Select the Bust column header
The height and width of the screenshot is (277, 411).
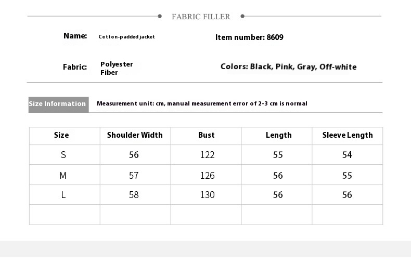click(x=206, y=135)
